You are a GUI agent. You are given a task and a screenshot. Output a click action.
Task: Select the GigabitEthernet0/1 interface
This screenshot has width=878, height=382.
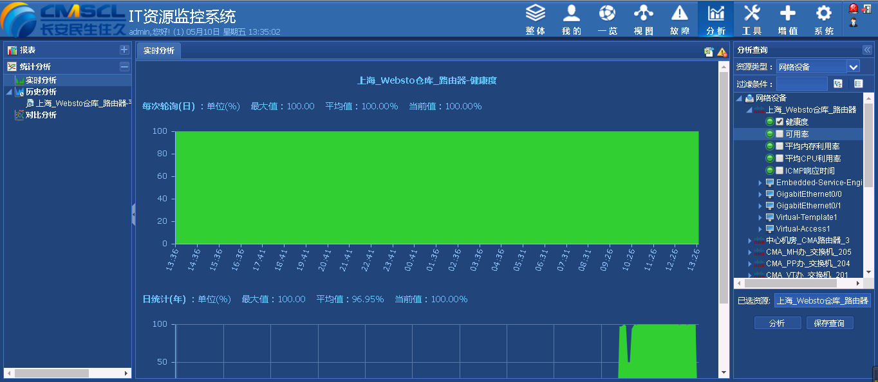point(809,206)
